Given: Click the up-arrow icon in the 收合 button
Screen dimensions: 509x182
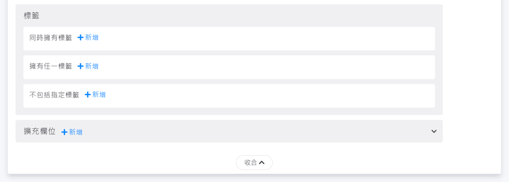Looking at the screenshot, I should [262, 163].
